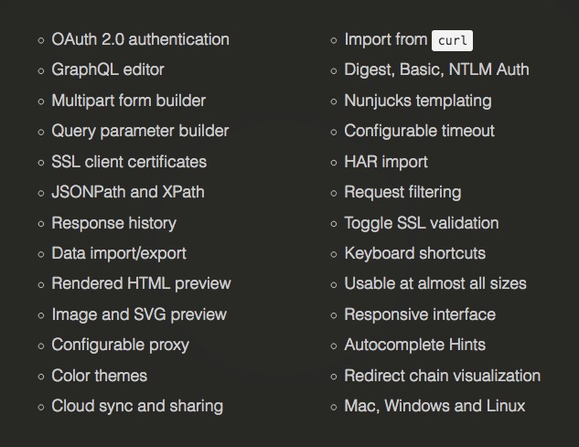Select Response history feature
The width and height of the screenshot is (579, 447).
click(x=113, y=223)
